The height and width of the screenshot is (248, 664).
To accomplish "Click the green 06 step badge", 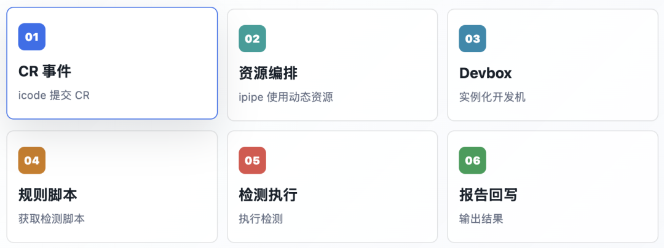I will click(x=473, y=161).
